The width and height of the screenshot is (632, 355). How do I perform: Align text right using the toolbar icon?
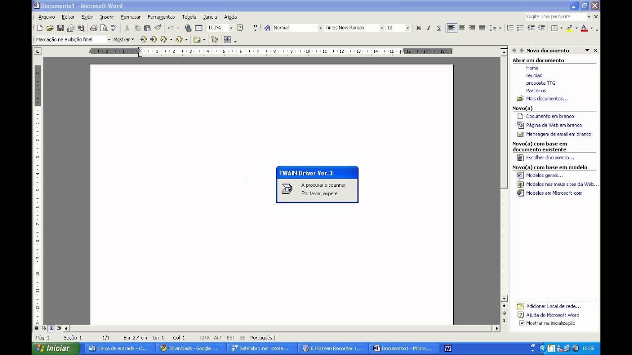[x=472, y=28]
